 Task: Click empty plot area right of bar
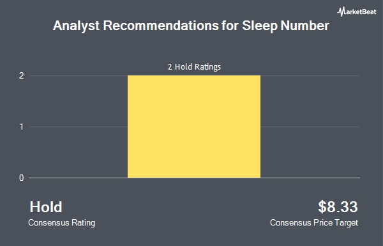[310, 151]
